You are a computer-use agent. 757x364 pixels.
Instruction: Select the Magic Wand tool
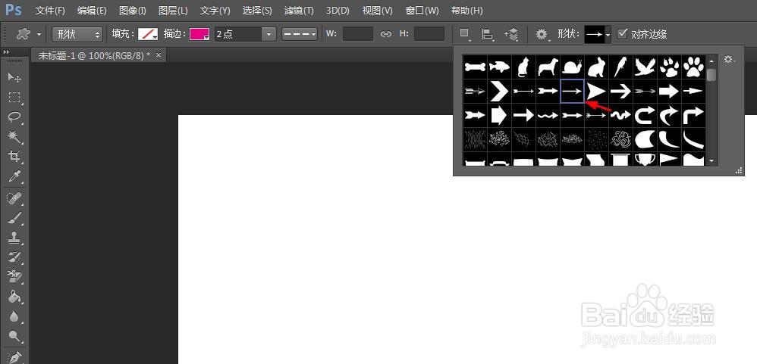[14, 137]
